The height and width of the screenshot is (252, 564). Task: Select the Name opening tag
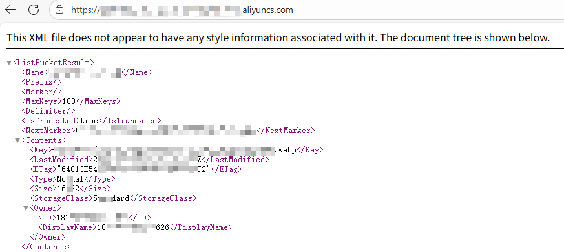pos(35,72)
